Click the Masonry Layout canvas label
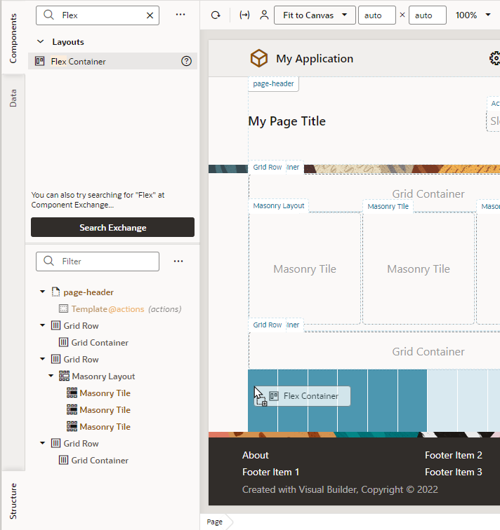Screen dimensions: 500x530 (279, 206)
